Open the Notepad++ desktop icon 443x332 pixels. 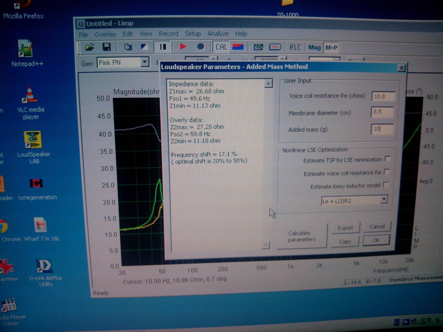pyautogui.click(x=27, y=53)
